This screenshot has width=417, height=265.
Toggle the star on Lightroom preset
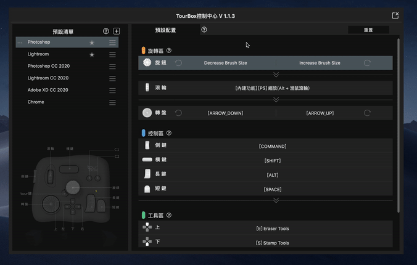(92, 54)
